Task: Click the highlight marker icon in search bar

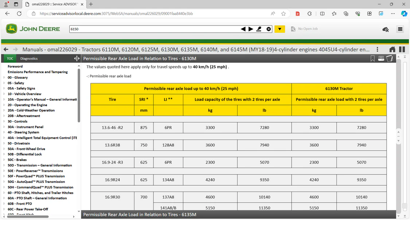Action: point(259,29)
